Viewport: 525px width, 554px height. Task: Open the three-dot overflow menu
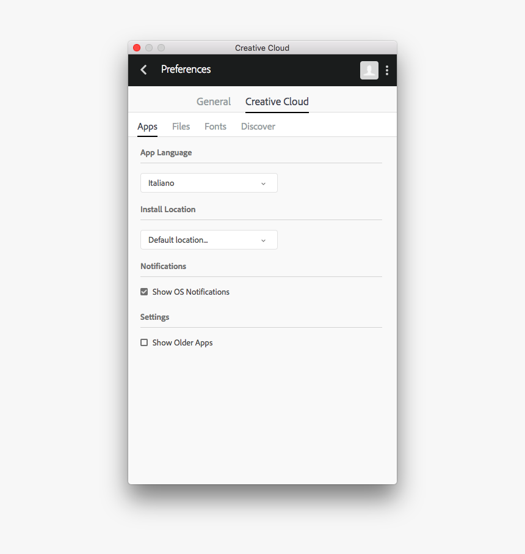pos(387,70)
